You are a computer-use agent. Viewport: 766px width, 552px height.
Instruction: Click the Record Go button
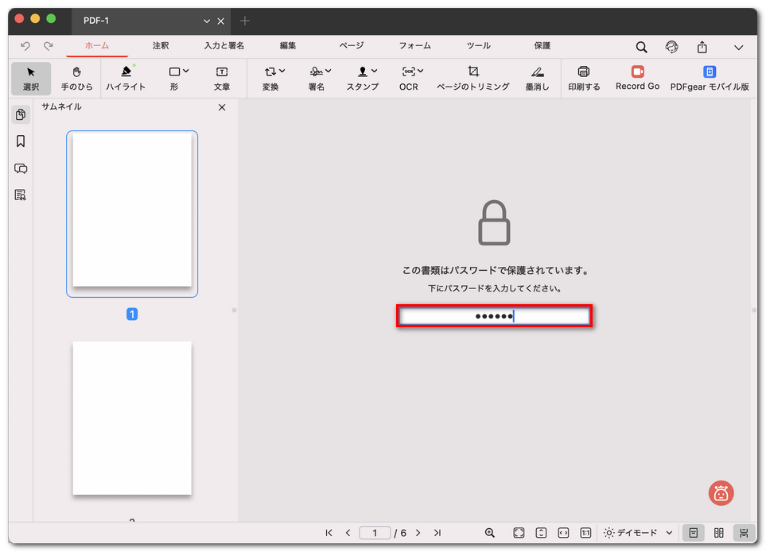point(636,79)
